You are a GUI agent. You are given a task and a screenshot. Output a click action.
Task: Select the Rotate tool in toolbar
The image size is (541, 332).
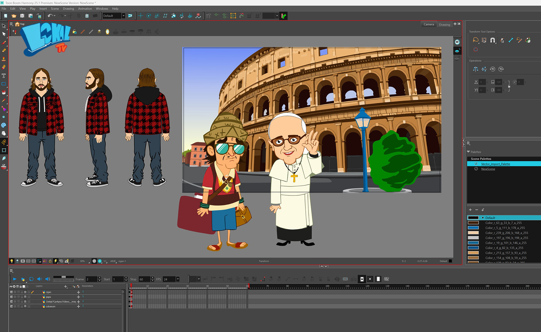tap(149, 16)
